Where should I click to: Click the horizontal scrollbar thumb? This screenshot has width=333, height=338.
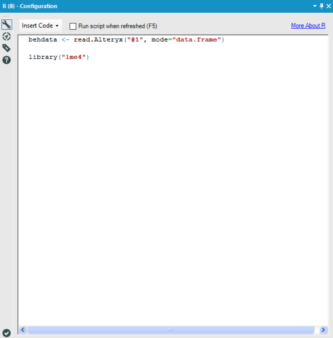[x=170, y=330]
